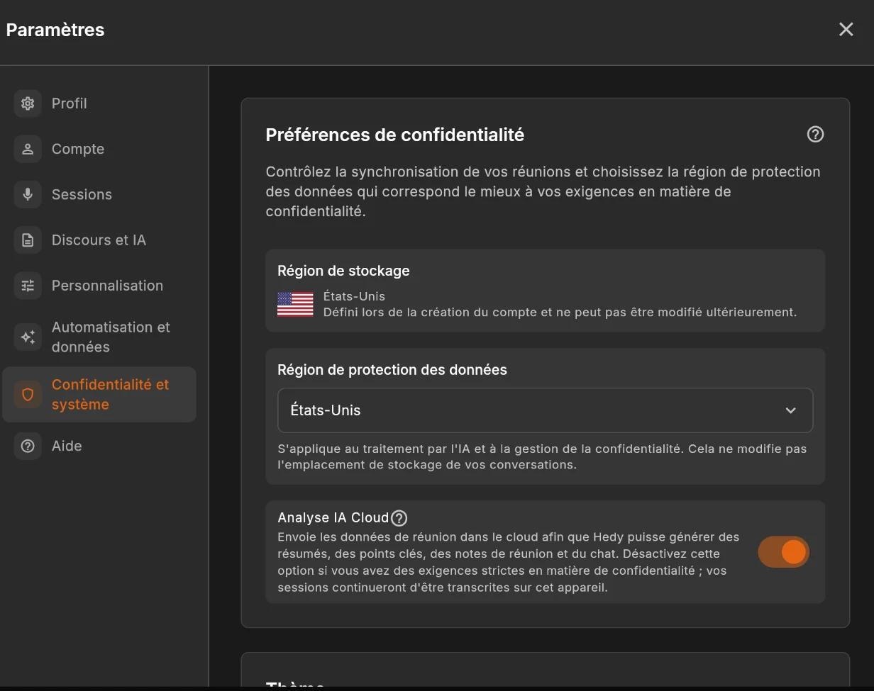Click the United States flag icon
Viewport: 874px width, 691px height.
point(295,304)
